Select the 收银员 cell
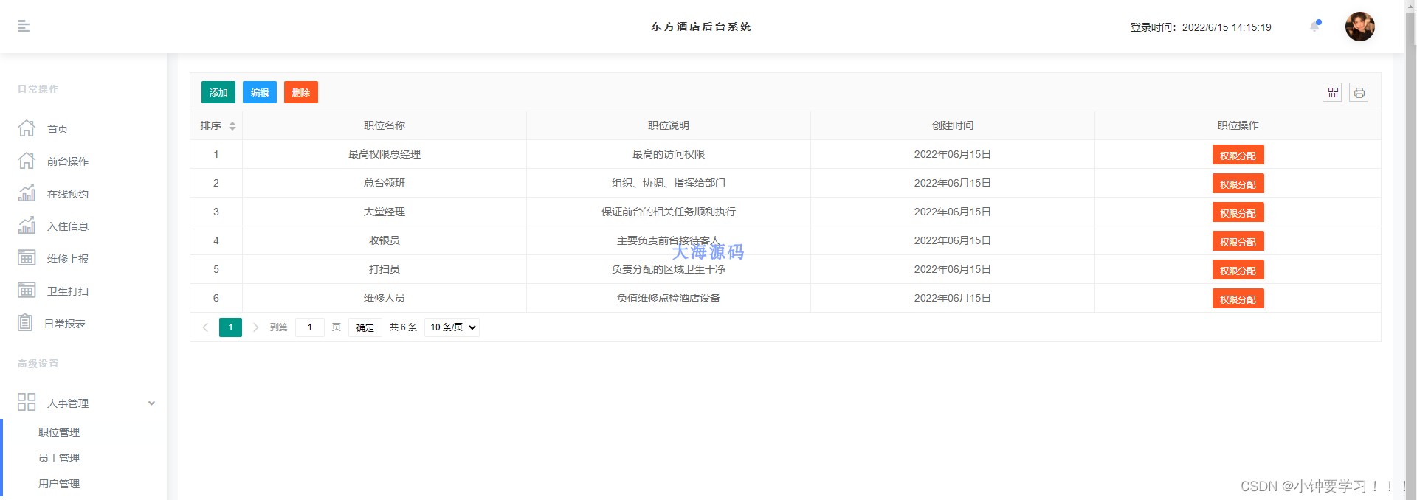 tap(385, 240)
